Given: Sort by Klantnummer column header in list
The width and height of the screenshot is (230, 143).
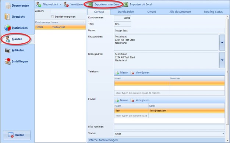Looking at the screenshot, I should [x=43, y=22].
